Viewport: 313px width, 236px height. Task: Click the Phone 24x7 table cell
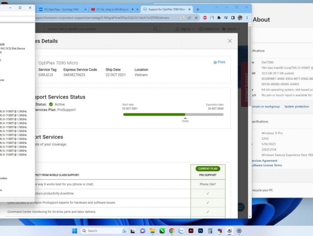click(x=208, y=184)
